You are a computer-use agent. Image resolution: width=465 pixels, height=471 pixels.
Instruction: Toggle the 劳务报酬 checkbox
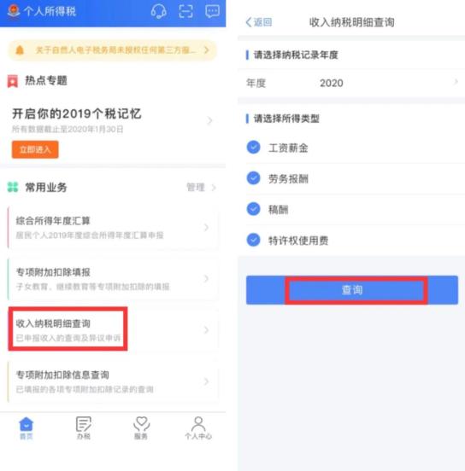(x=253, y=178)
